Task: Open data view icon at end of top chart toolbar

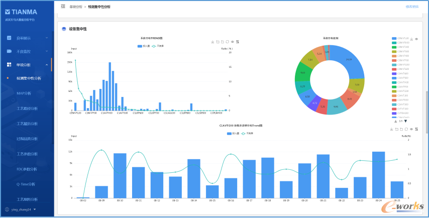Action: (238, 42)
